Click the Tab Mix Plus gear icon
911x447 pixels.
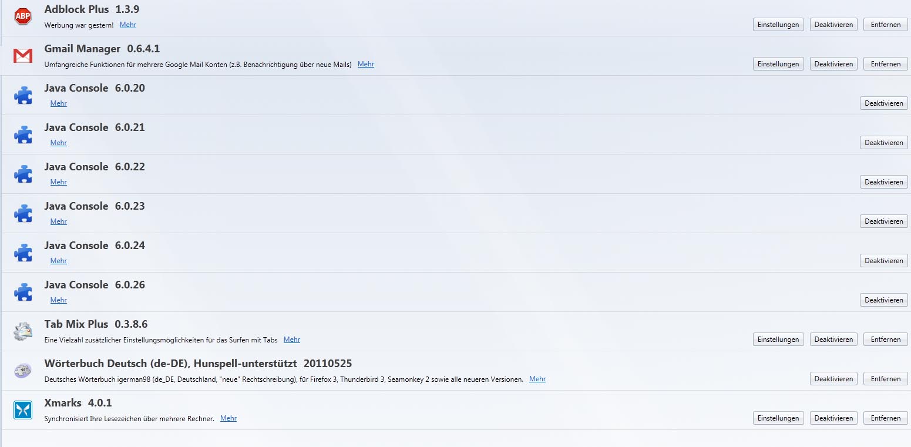tap(23, 331)
